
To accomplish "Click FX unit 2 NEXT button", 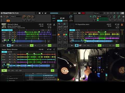I will coord(115,21).
